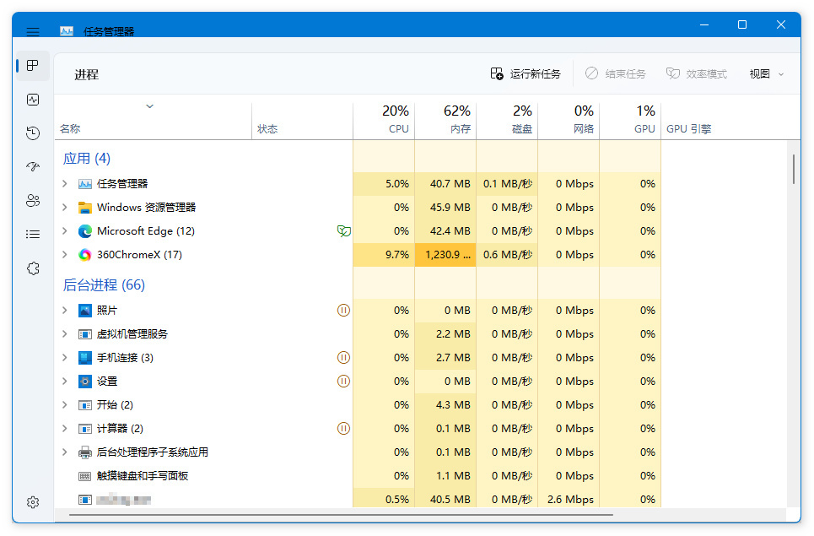This screenshot has height=536, width=814.
Task: Select the 虚拟机管理服务 process row
Action: coord(132,334)
